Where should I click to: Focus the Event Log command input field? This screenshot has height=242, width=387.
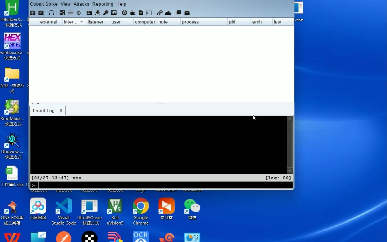click(x=165, y=185)
